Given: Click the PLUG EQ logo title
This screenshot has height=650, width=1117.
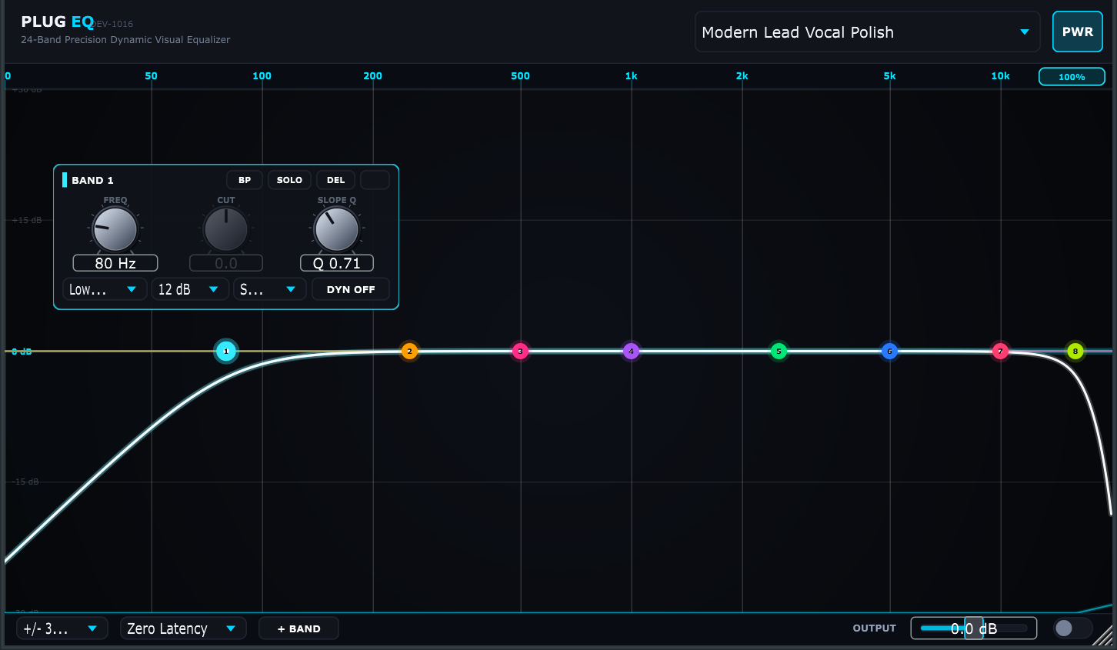Looking at the screenshot, I should [58, 22].
